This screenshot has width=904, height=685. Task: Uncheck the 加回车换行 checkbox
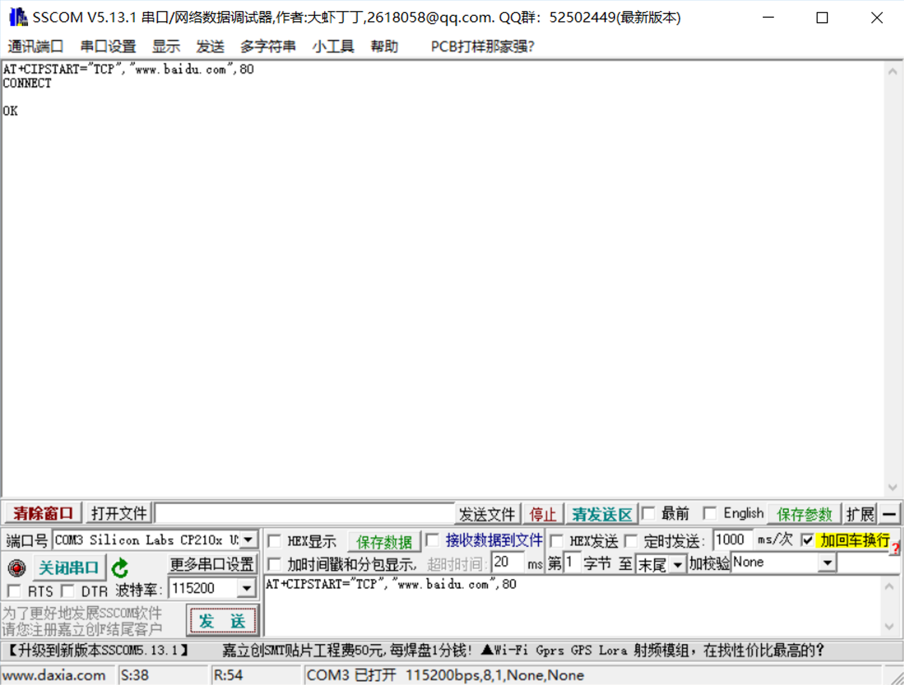(x=807, y=540)
